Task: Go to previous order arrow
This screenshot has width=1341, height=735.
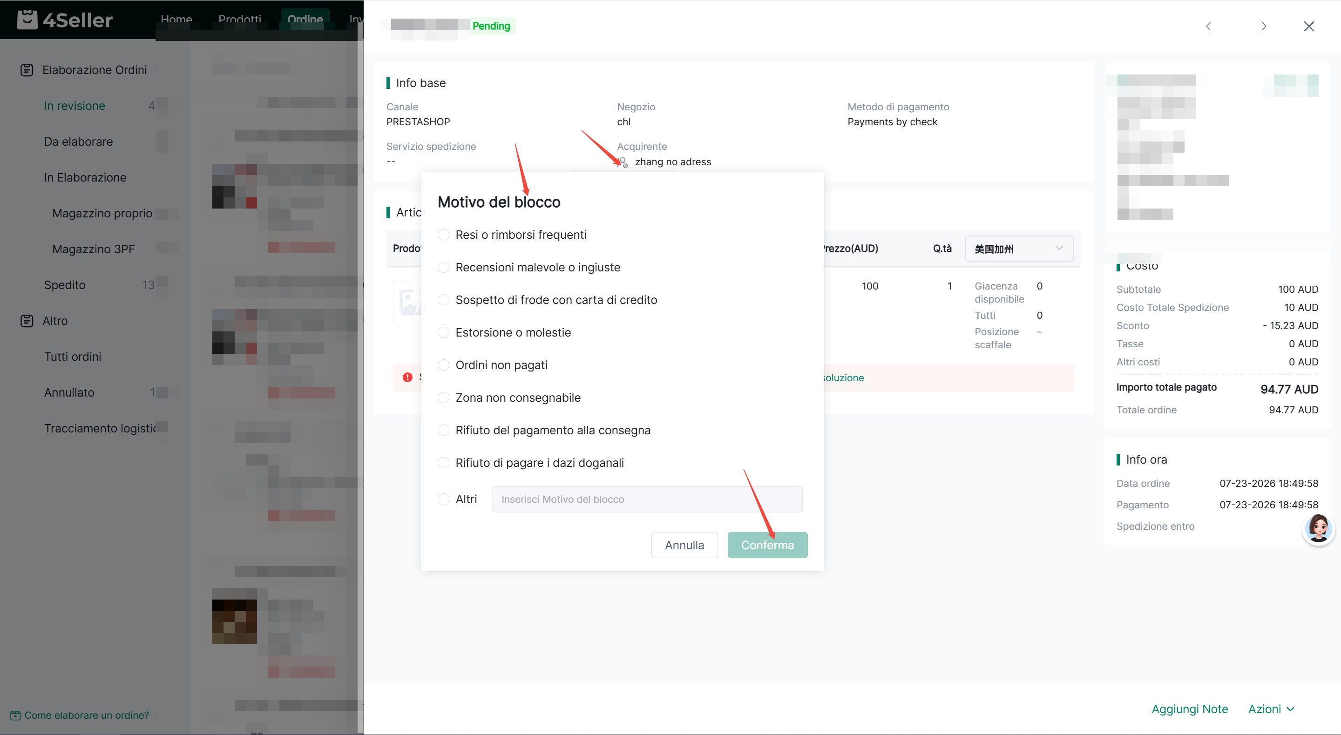Action: pos(1208,26)
